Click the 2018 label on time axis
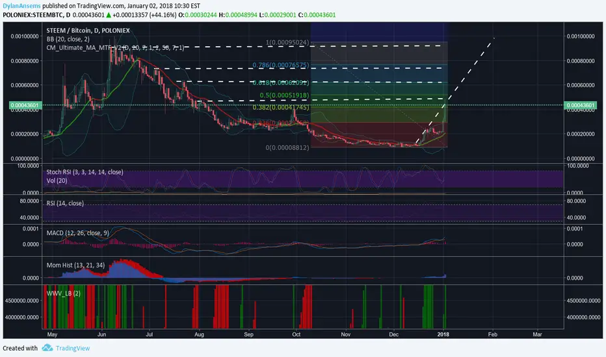This screenshot has height=357, width=606. point(443,334)
